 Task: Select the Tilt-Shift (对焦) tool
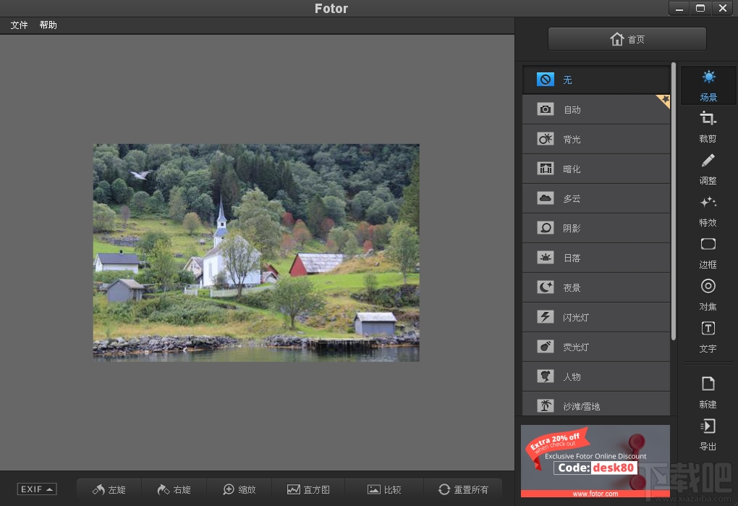(x=708, y=295)
